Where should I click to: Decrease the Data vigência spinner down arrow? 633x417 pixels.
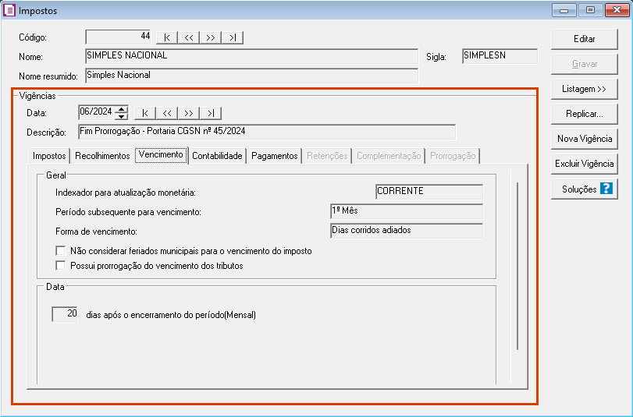tap(121, 116)
